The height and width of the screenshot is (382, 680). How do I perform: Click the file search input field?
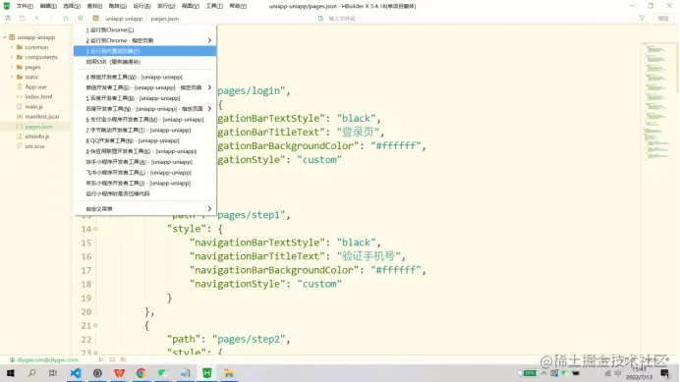coord(342,19)
